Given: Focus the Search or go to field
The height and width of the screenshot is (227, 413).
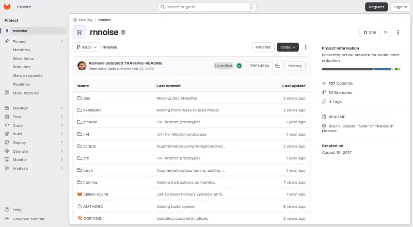Looking at the screenshot, I should tap(207, 7).
